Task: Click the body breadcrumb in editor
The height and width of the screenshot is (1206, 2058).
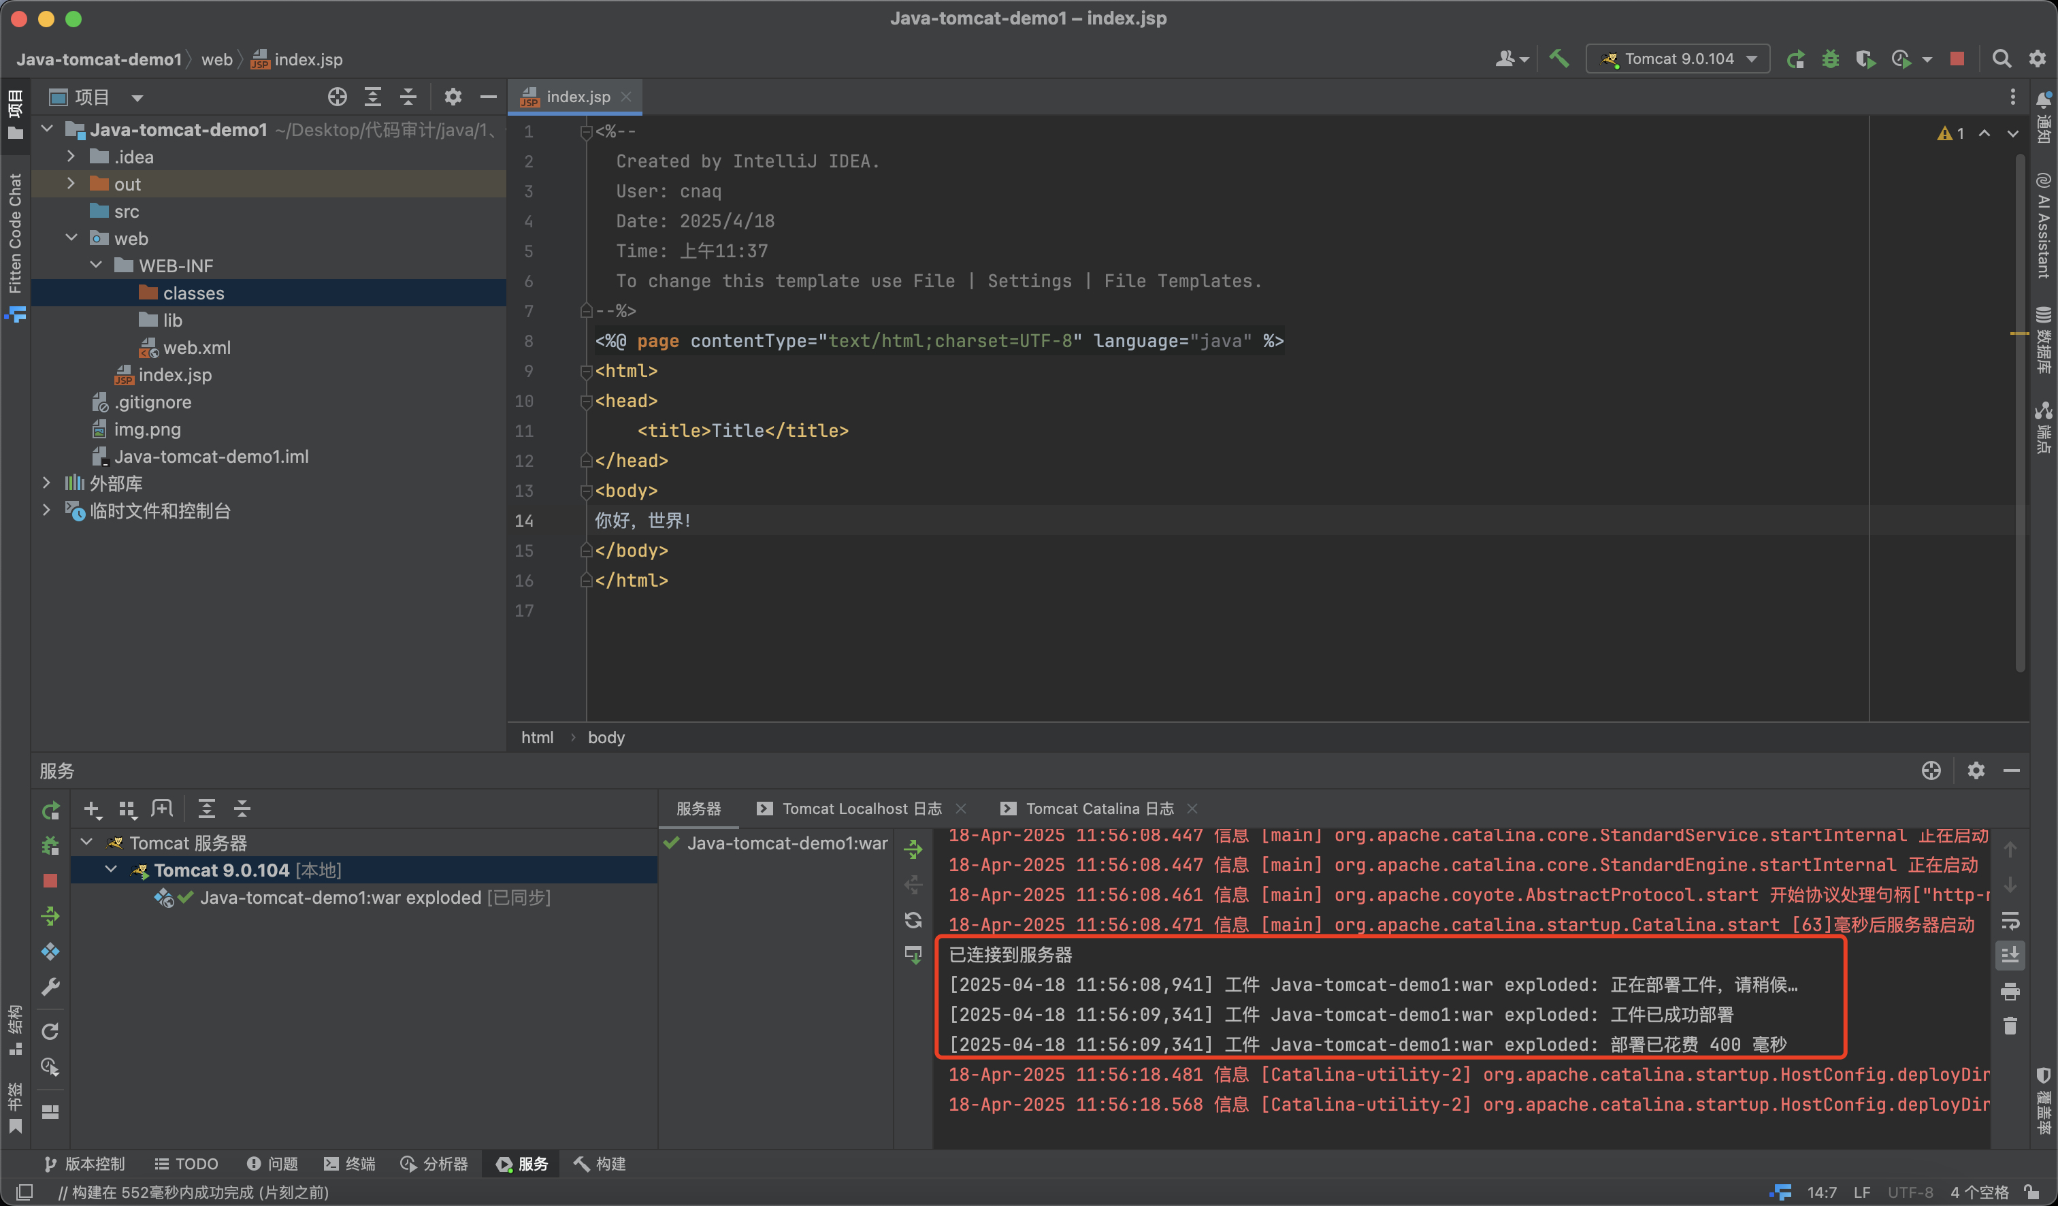Action: point(606,737)
